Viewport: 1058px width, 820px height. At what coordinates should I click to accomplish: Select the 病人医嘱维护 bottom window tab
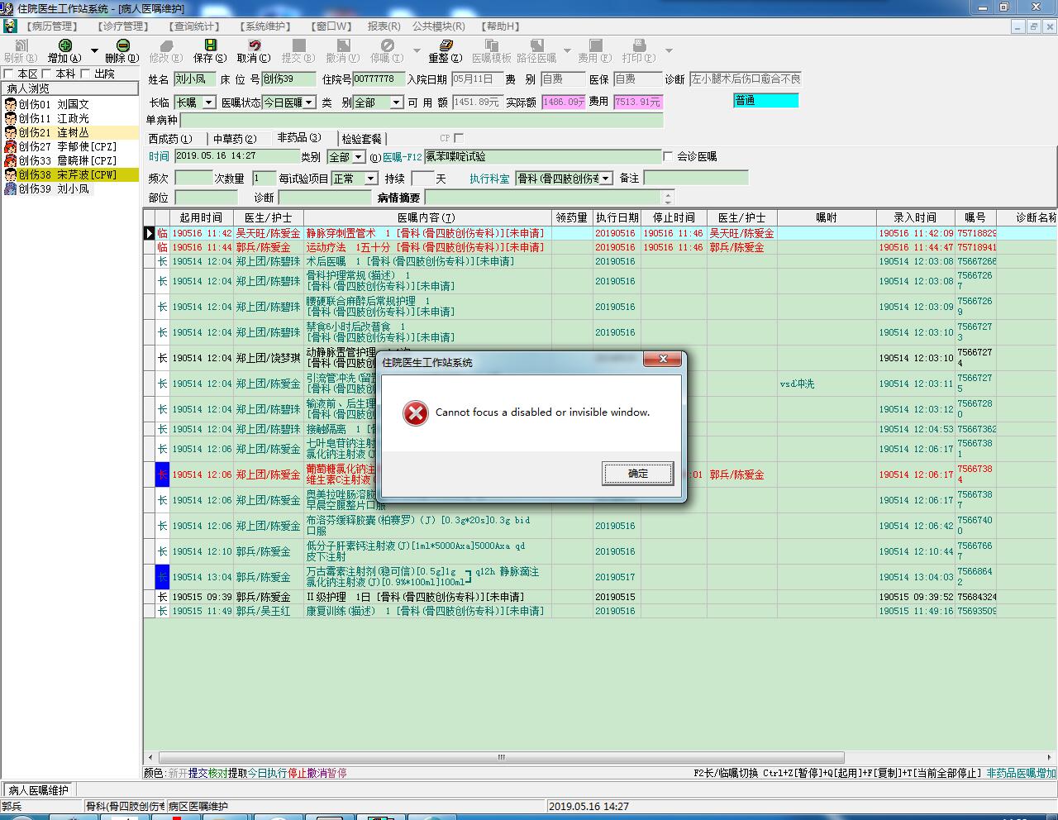[39, 790]
